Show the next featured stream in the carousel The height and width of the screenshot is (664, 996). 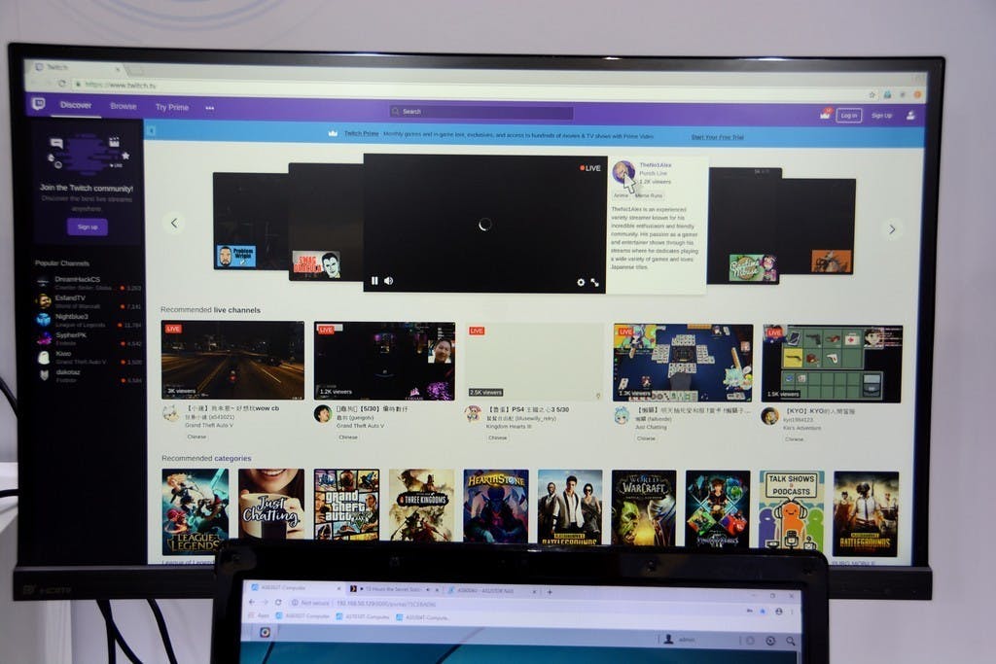click(x=893, y=229)
